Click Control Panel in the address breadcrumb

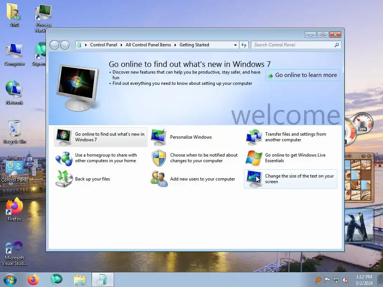point(104,45)
